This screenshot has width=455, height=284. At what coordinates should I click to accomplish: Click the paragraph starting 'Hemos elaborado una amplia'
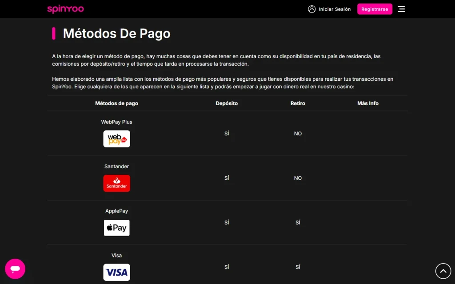(x=223, y=83)
